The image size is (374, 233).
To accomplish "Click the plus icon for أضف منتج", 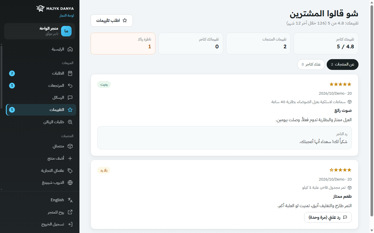I will pos(70,158).
